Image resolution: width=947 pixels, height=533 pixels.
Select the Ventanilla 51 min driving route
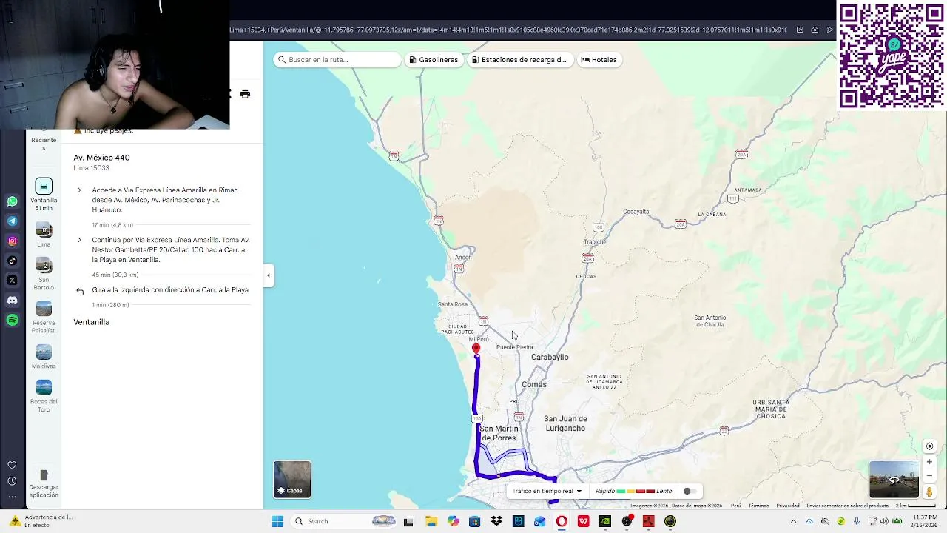[x=44, y=195]
